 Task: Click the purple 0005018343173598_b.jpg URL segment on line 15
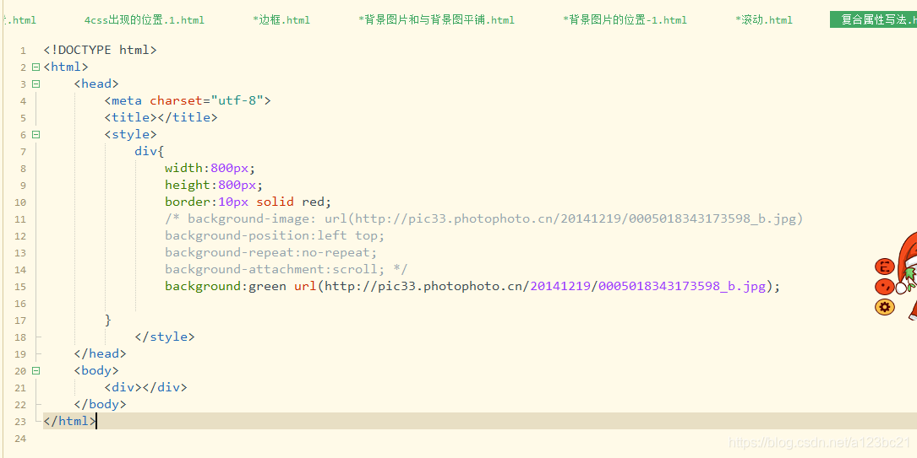click(x=682, y=287)
